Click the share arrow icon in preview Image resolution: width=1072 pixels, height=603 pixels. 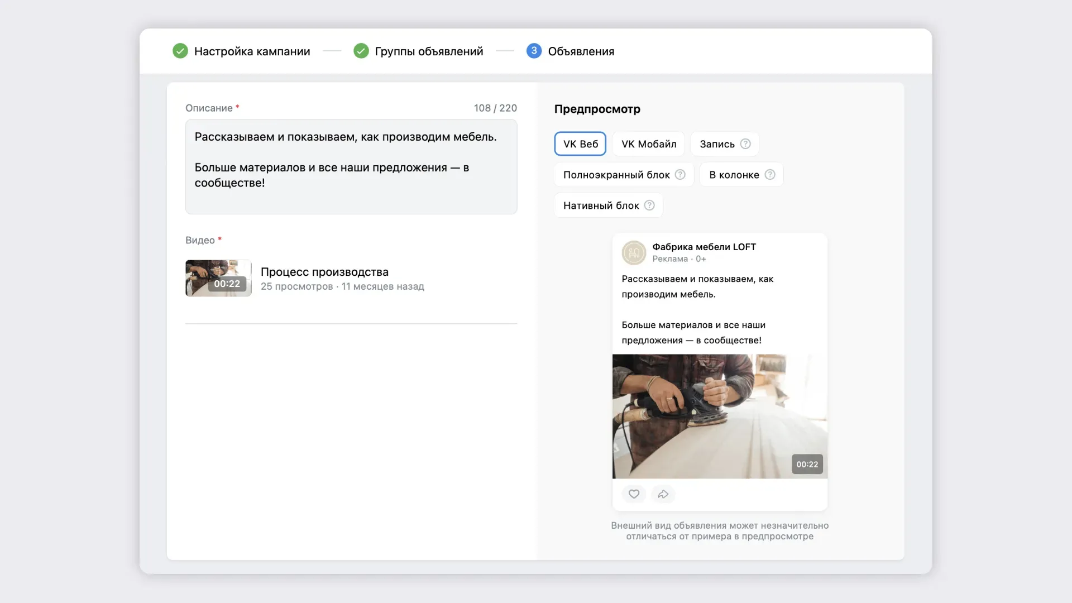[x=663, y=494]
